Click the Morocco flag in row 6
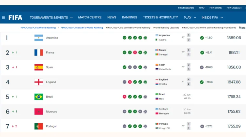The image size is (246, 137). 39,112
